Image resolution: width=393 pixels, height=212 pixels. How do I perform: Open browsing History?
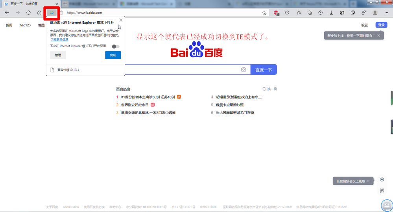[321, 13]
